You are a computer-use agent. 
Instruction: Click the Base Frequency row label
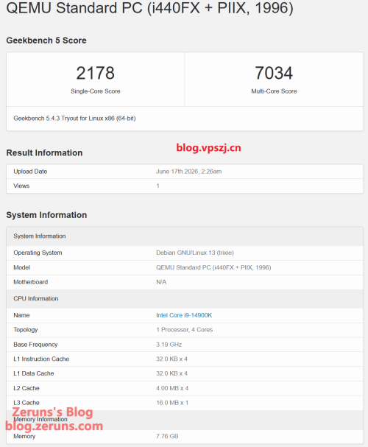pyautogui.click(x=35, y=345)
